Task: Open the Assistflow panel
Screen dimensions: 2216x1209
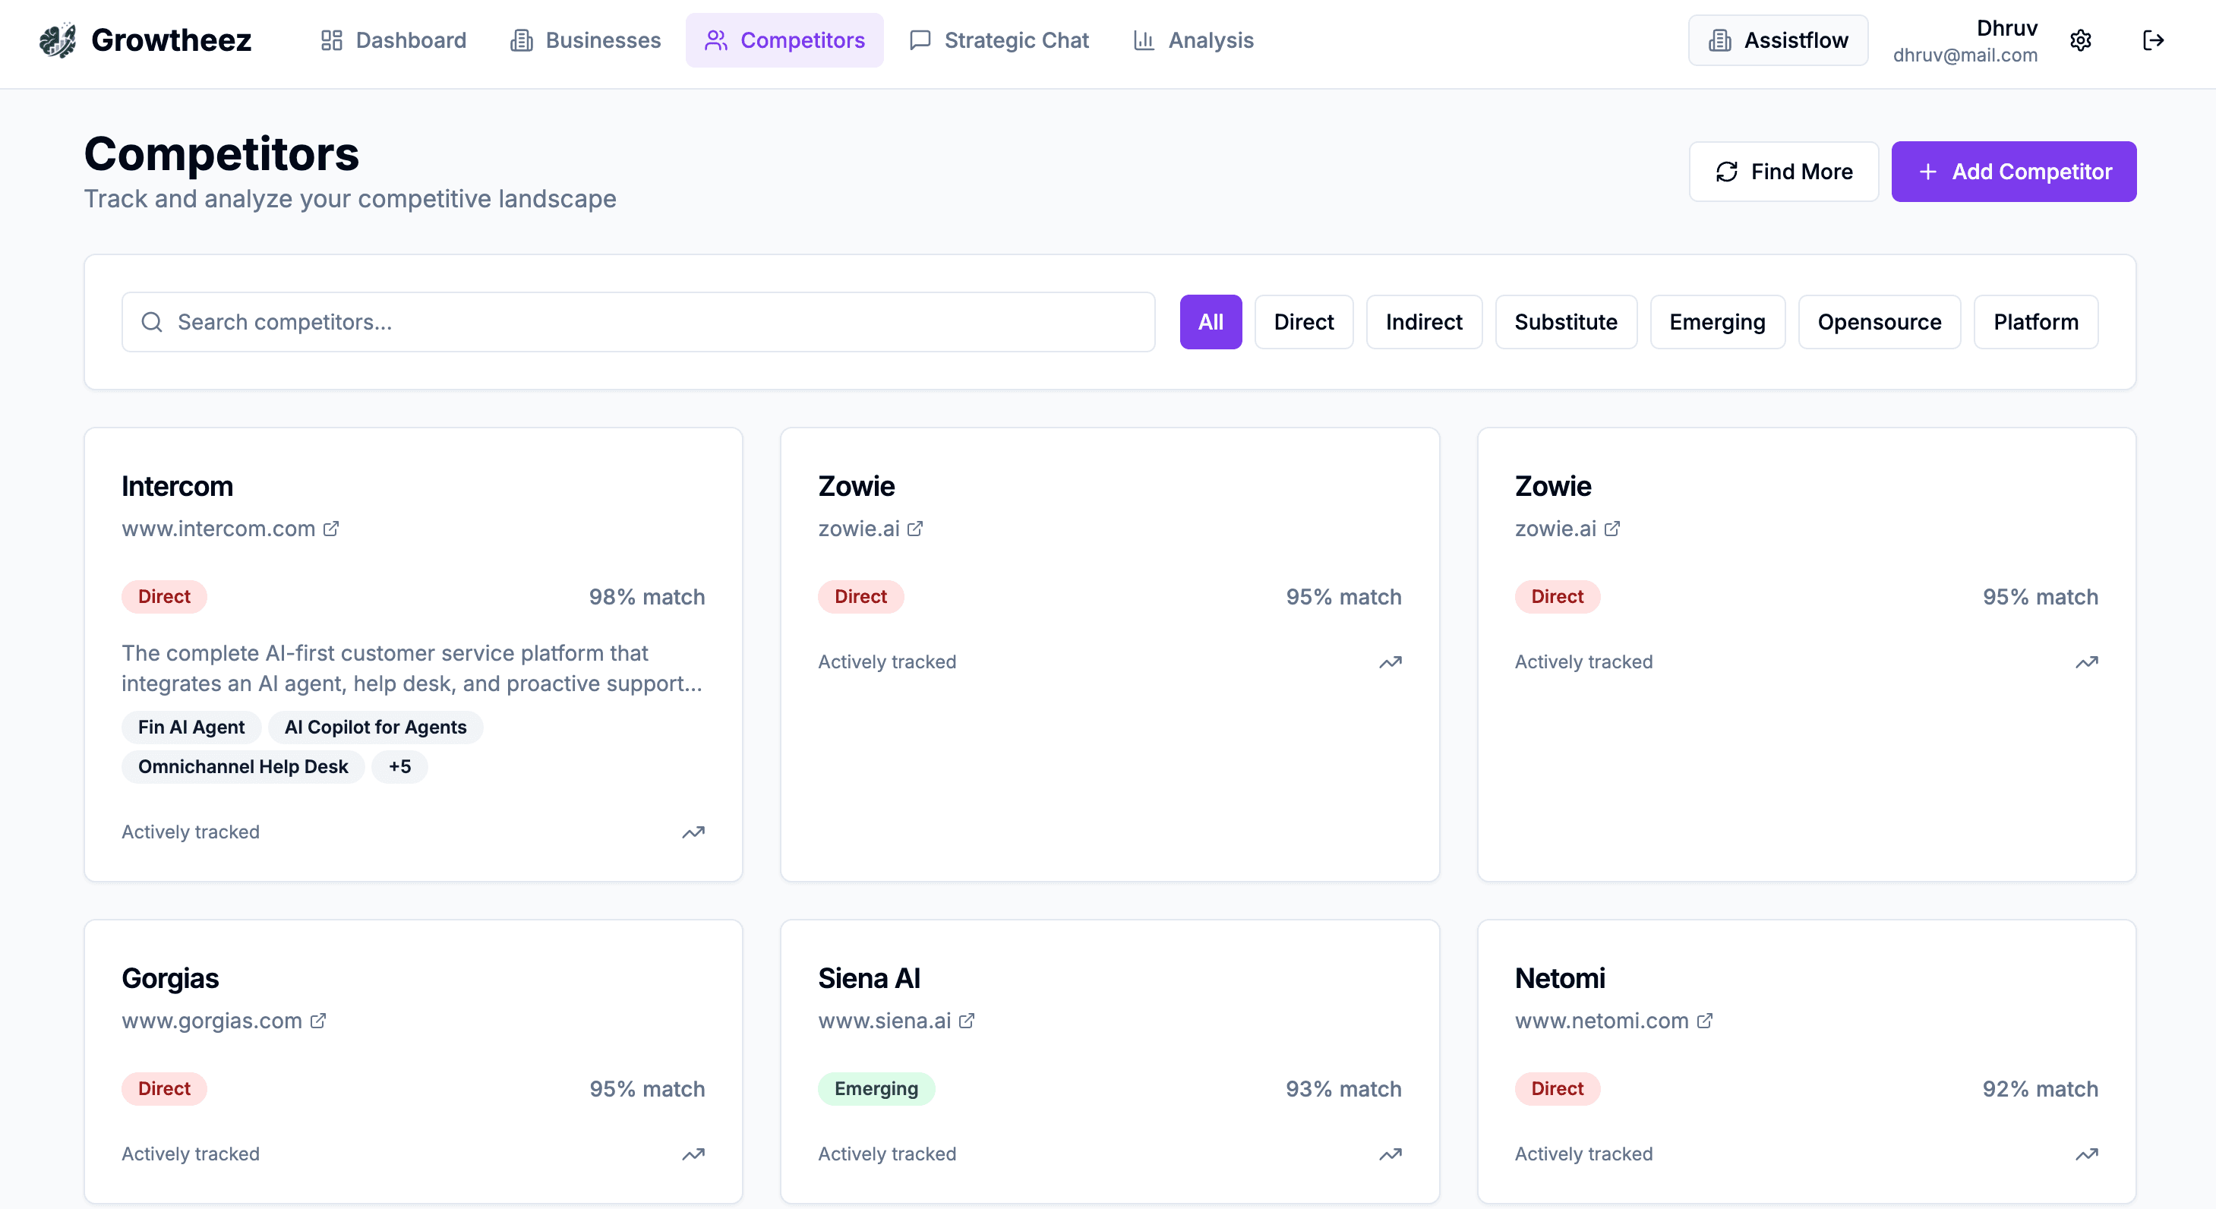Action: (x=1777, y=39)
